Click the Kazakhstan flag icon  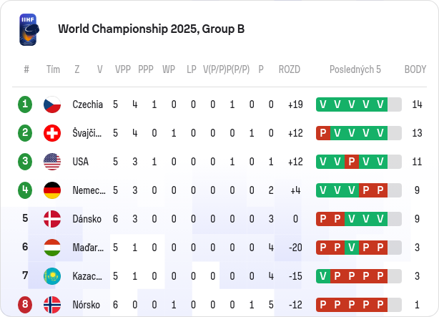pos(52,276)
